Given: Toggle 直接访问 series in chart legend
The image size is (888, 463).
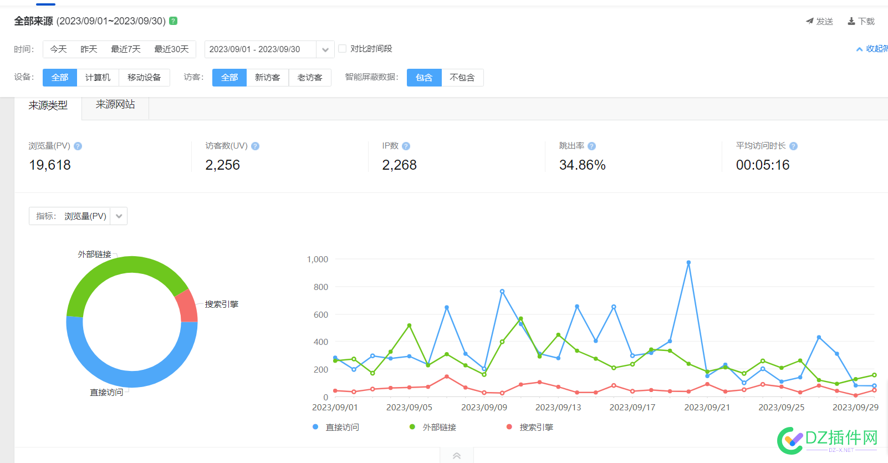Looking at the screenshot, I should tap(336, 427).
